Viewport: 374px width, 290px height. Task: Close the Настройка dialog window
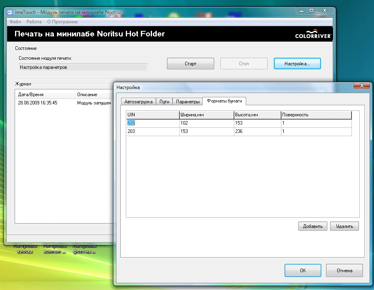[x=362, y=86]
